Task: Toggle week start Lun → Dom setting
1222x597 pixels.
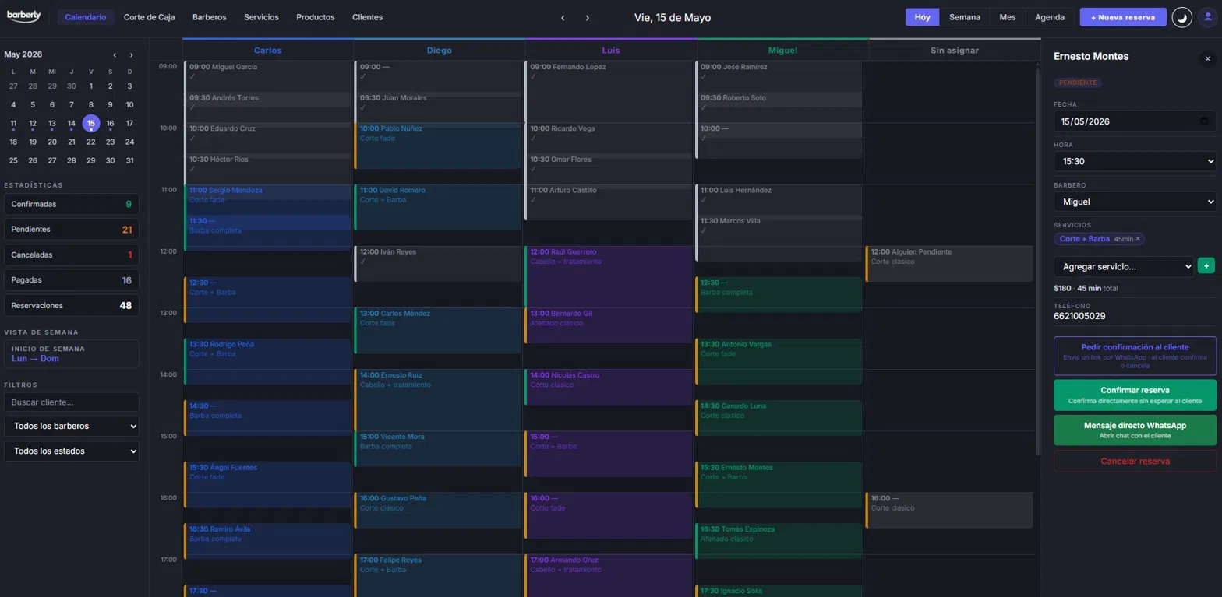Action: point(72,354)
